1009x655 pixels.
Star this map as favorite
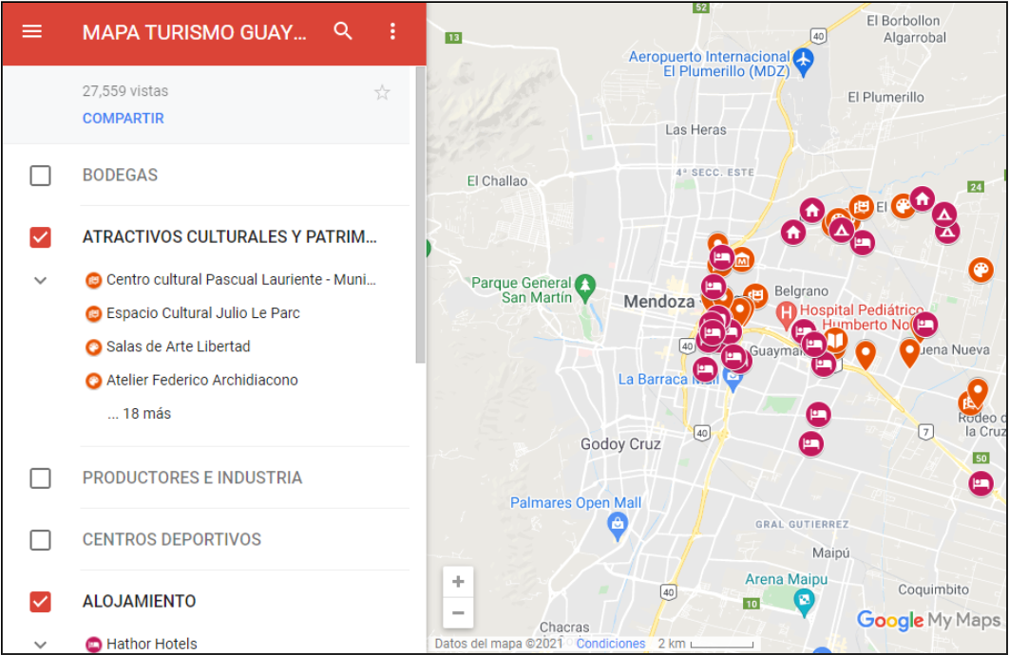pyautogui.click(x=382, y=91)
